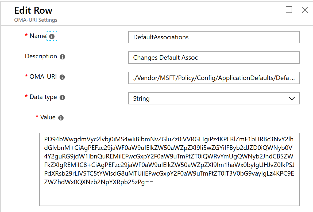Screen dimensions: 313x212
Task: Click the info icon next to Value
Action: (61, 118)
